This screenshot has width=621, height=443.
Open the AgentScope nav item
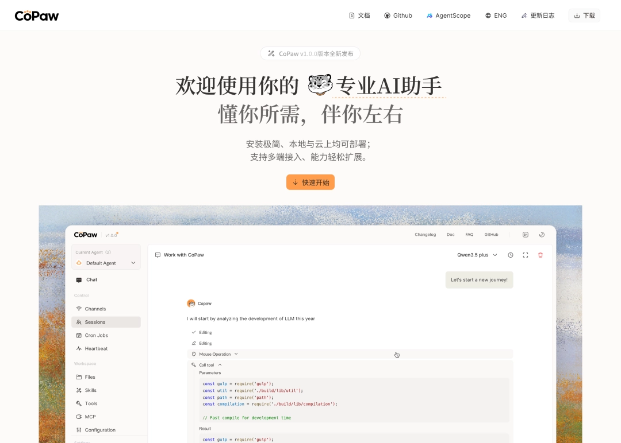coord(448,15)
